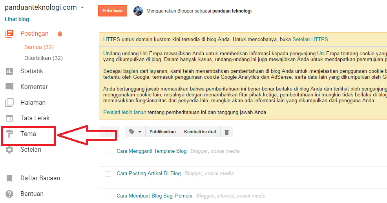387x203 pixels.
Task: Click sosial media label on Cara Membuat Blog row
Action: point(251,196)
